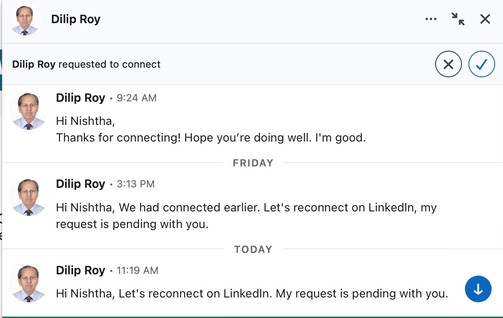Jump to latest message with the blue down arrow
The image size is (503, 318).
(x=478, y=289)
